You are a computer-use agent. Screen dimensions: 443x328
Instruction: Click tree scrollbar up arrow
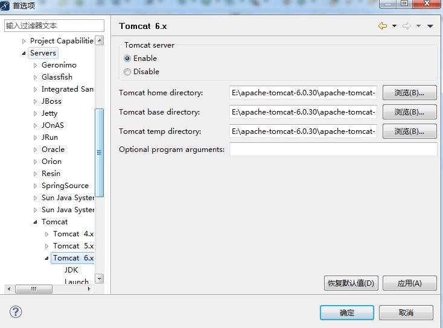(99, 40)
